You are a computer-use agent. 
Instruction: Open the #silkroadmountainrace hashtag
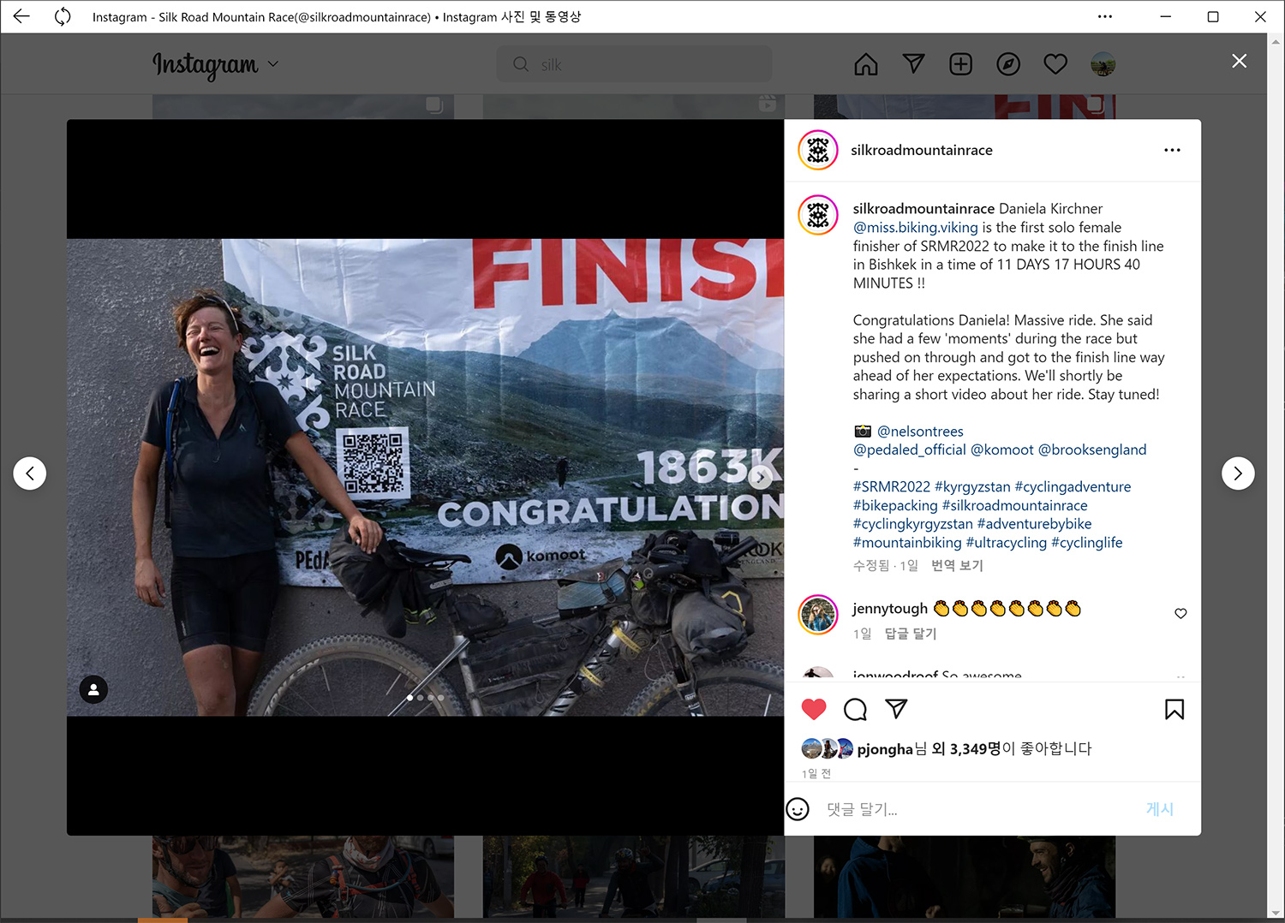[1015, 506]
